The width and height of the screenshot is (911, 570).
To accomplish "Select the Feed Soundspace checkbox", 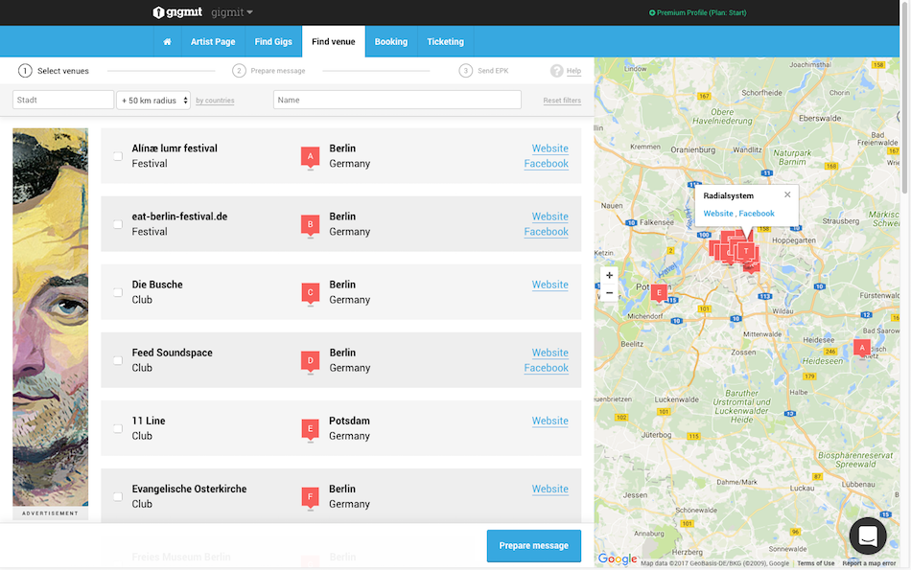I will (118, 360).
